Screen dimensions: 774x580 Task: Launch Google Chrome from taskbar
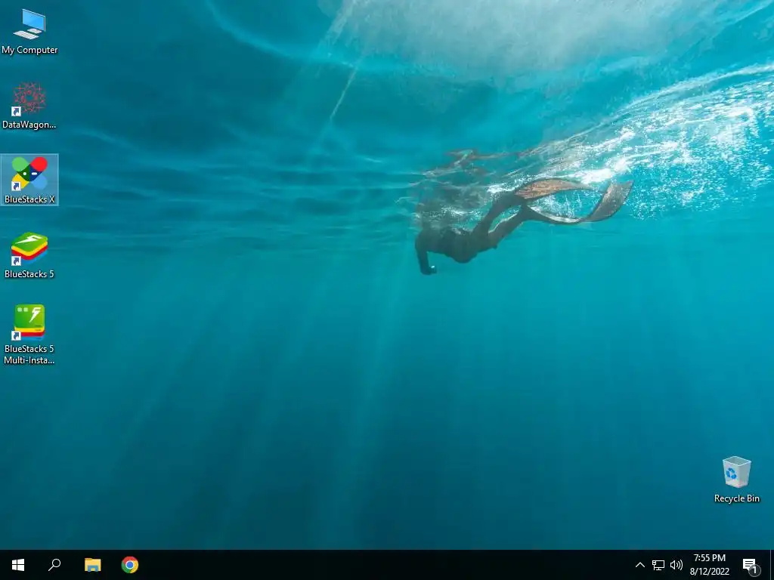[x=130, y=565]
